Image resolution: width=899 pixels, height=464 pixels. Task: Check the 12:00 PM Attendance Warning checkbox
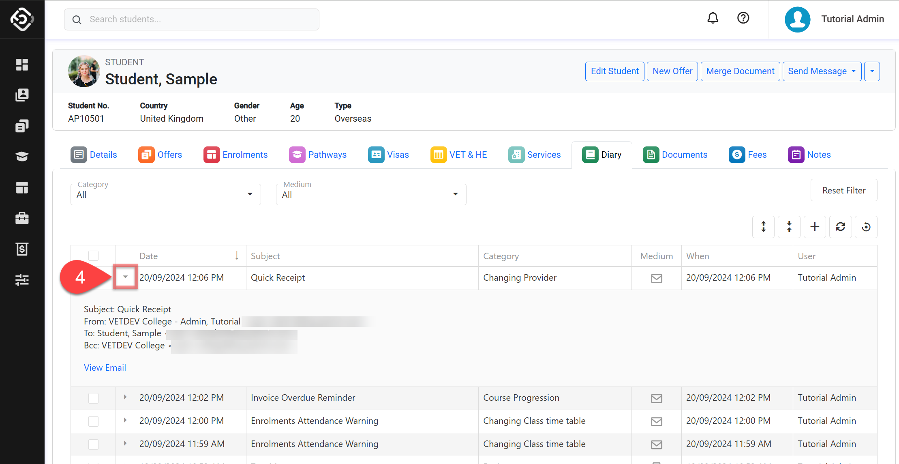[93, 421]
